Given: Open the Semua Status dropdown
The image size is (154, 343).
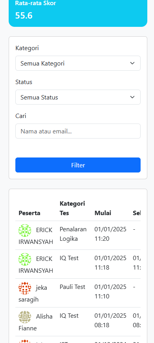Looking at the screenshot, I should coord(78,97).
